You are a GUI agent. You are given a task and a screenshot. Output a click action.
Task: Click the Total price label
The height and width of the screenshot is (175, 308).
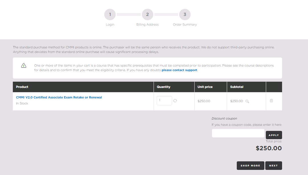[x=274, y=141]
